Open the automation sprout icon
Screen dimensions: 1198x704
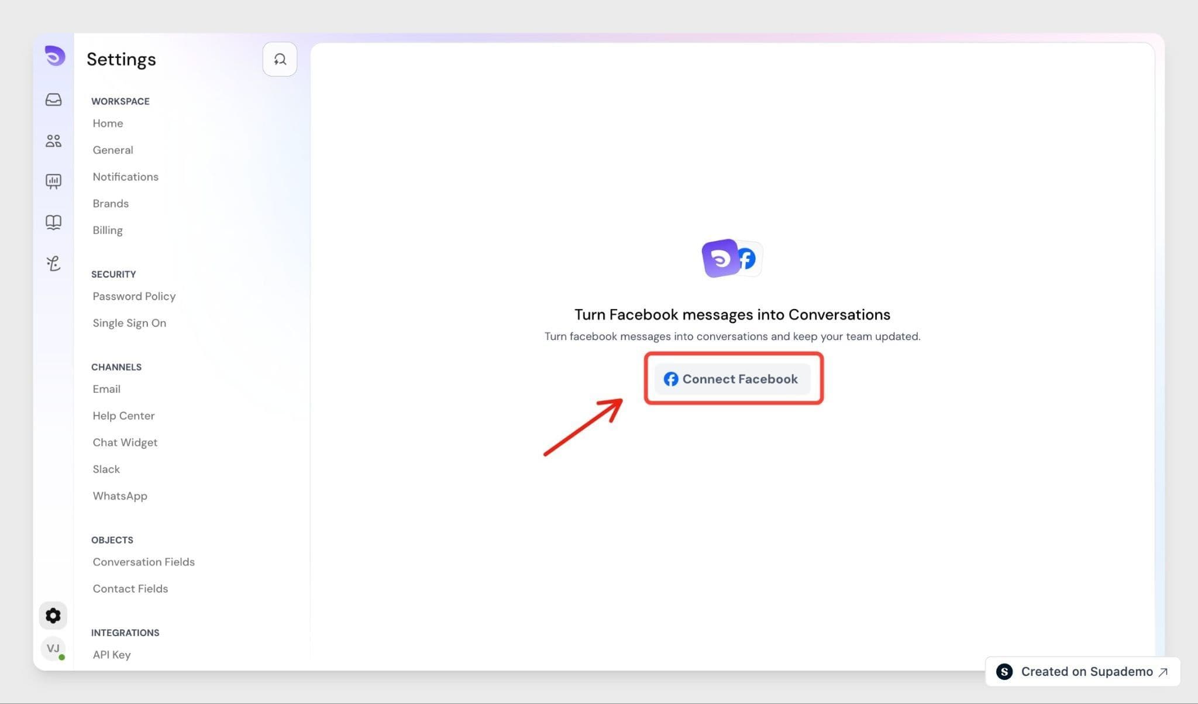(x=53, y=263)
